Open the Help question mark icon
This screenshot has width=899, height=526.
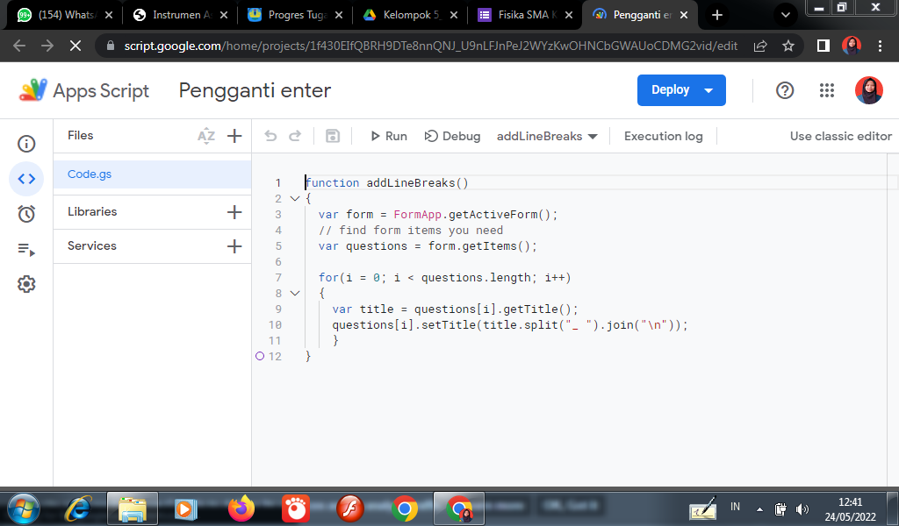pos(785,90)
